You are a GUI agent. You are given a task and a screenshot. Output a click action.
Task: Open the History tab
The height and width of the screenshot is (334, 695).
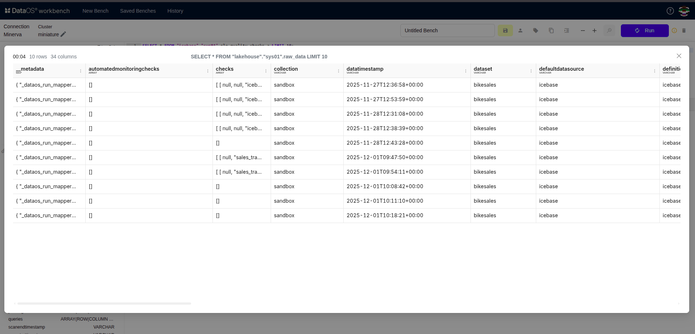[175, 11]
